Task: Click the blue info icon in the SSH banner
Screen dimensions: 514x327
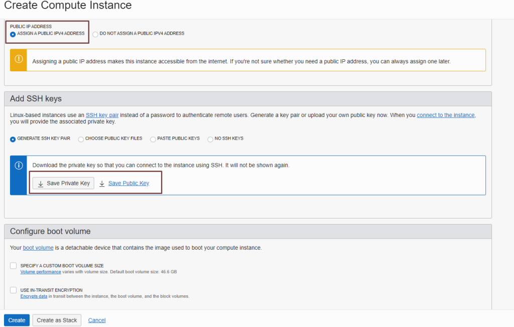Action: [x=18, y=165]
